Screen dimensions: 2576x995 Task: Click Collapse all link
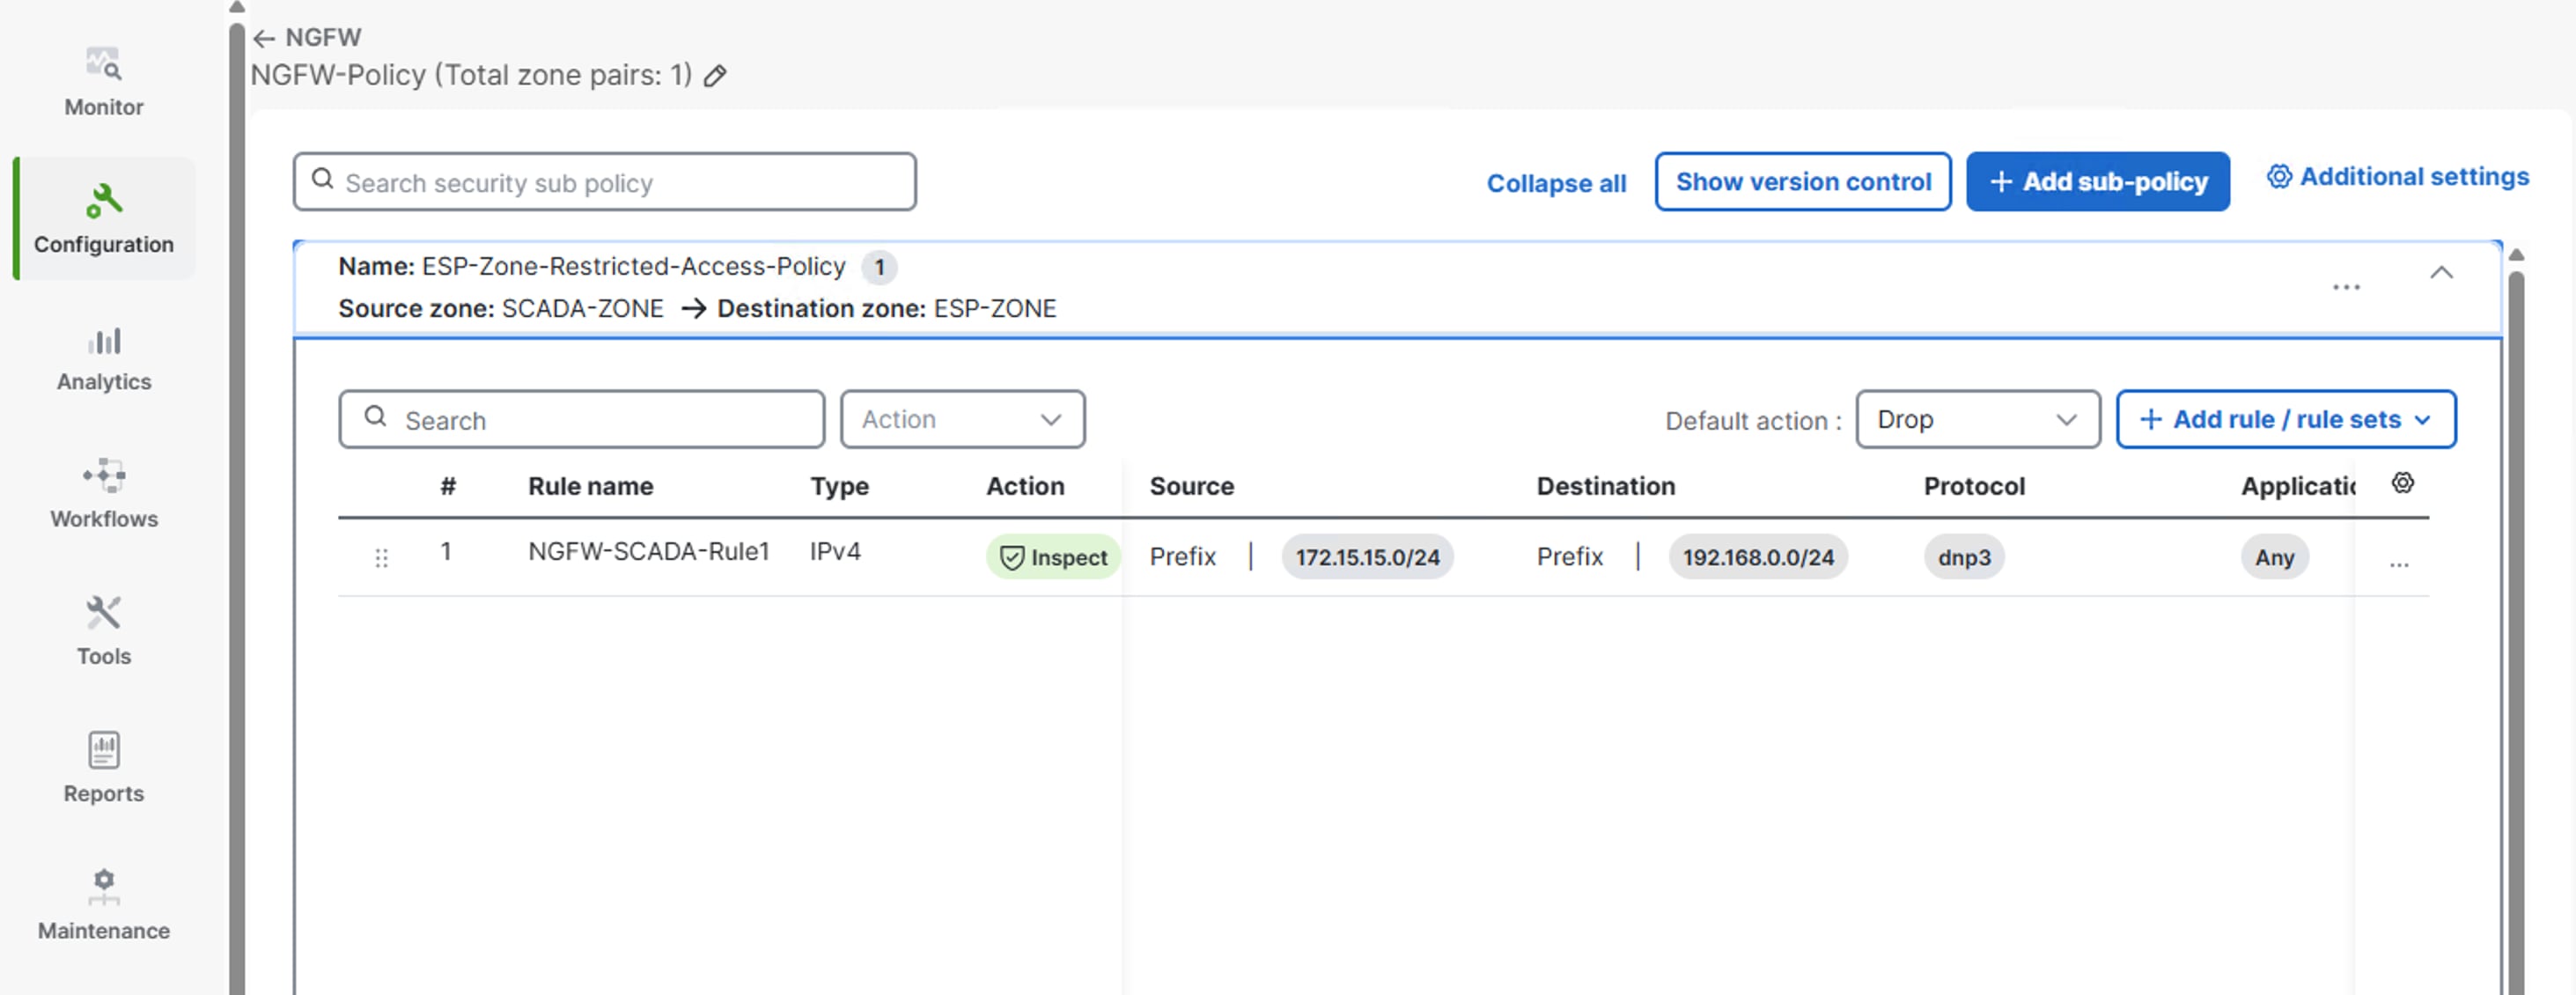[x=1556, y=184]
